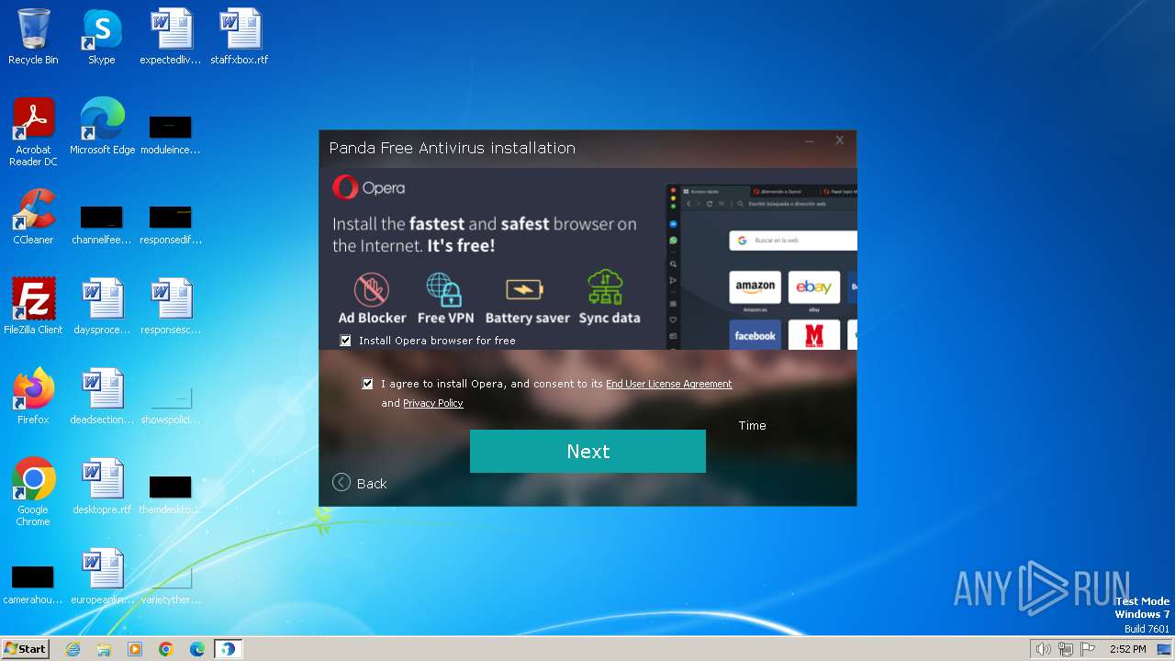Screen dimensions: 1175x661
Task: Click the Battery saver icon
Action: click(525, 290)
